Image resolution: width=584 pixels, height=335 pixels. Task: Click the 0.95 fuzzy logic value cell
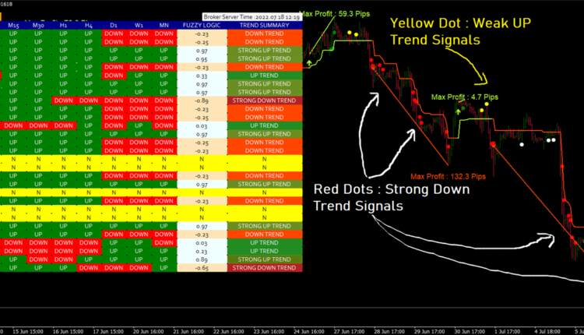(202, 59)
